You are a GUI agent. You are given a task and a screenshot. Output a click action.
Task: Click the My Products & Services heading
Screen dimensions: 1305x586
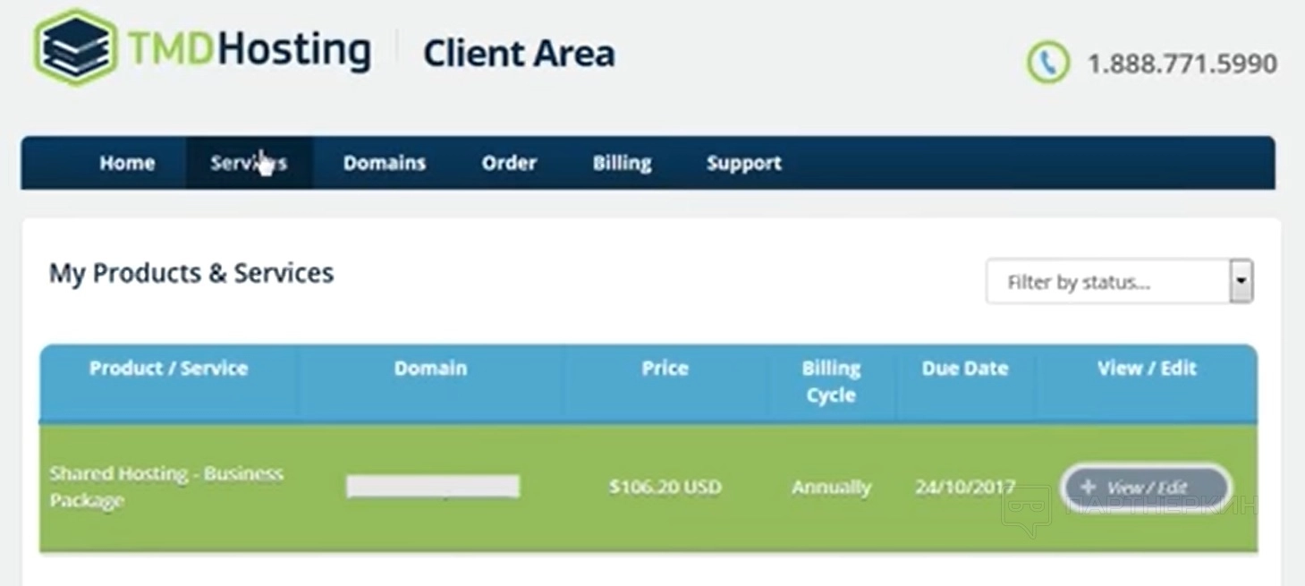[191, 273]
